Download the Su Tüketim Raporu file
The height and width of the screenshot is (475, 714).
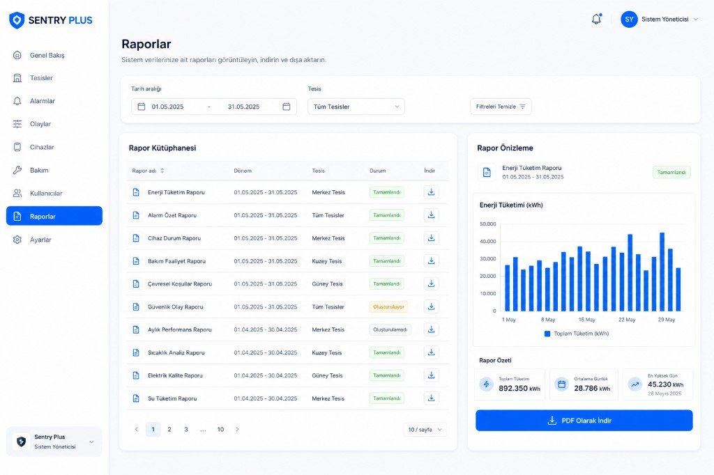point(431,398)
